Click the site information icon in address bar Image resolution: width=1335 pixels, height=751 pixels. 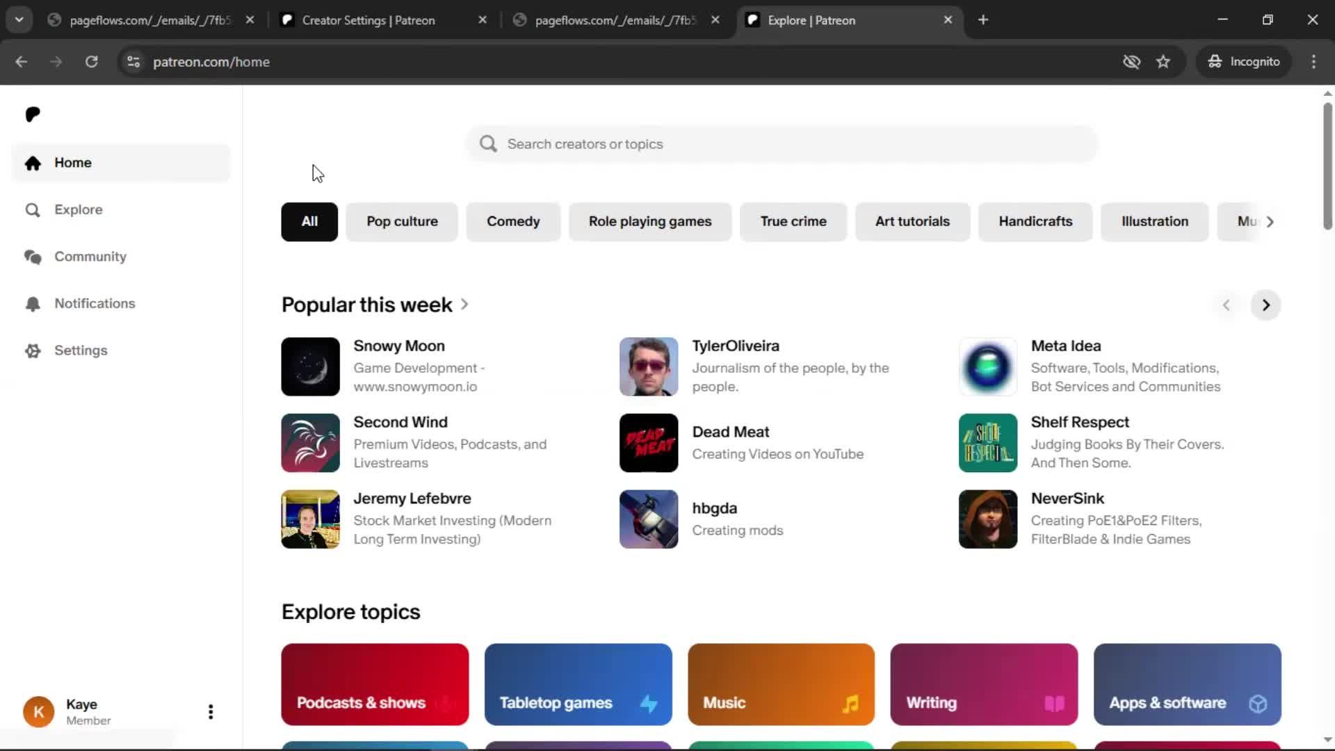click(x=133, y=62)
